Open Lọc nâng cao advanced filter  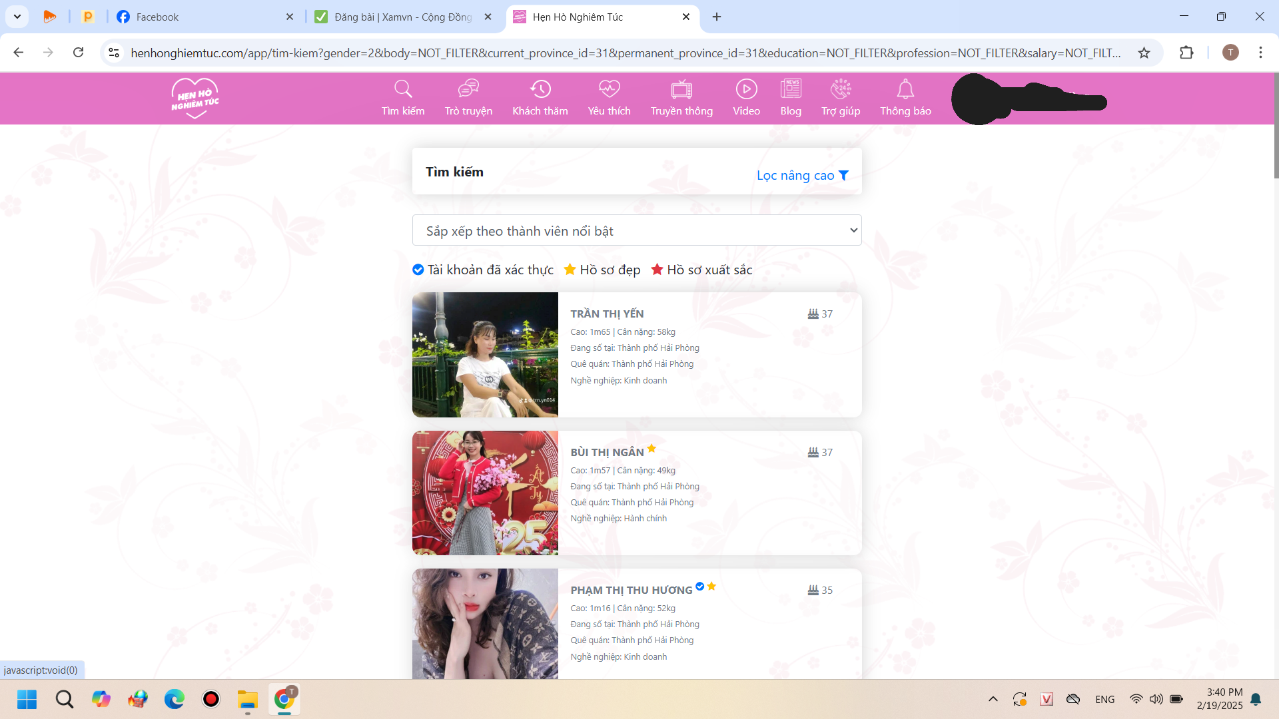802,175
